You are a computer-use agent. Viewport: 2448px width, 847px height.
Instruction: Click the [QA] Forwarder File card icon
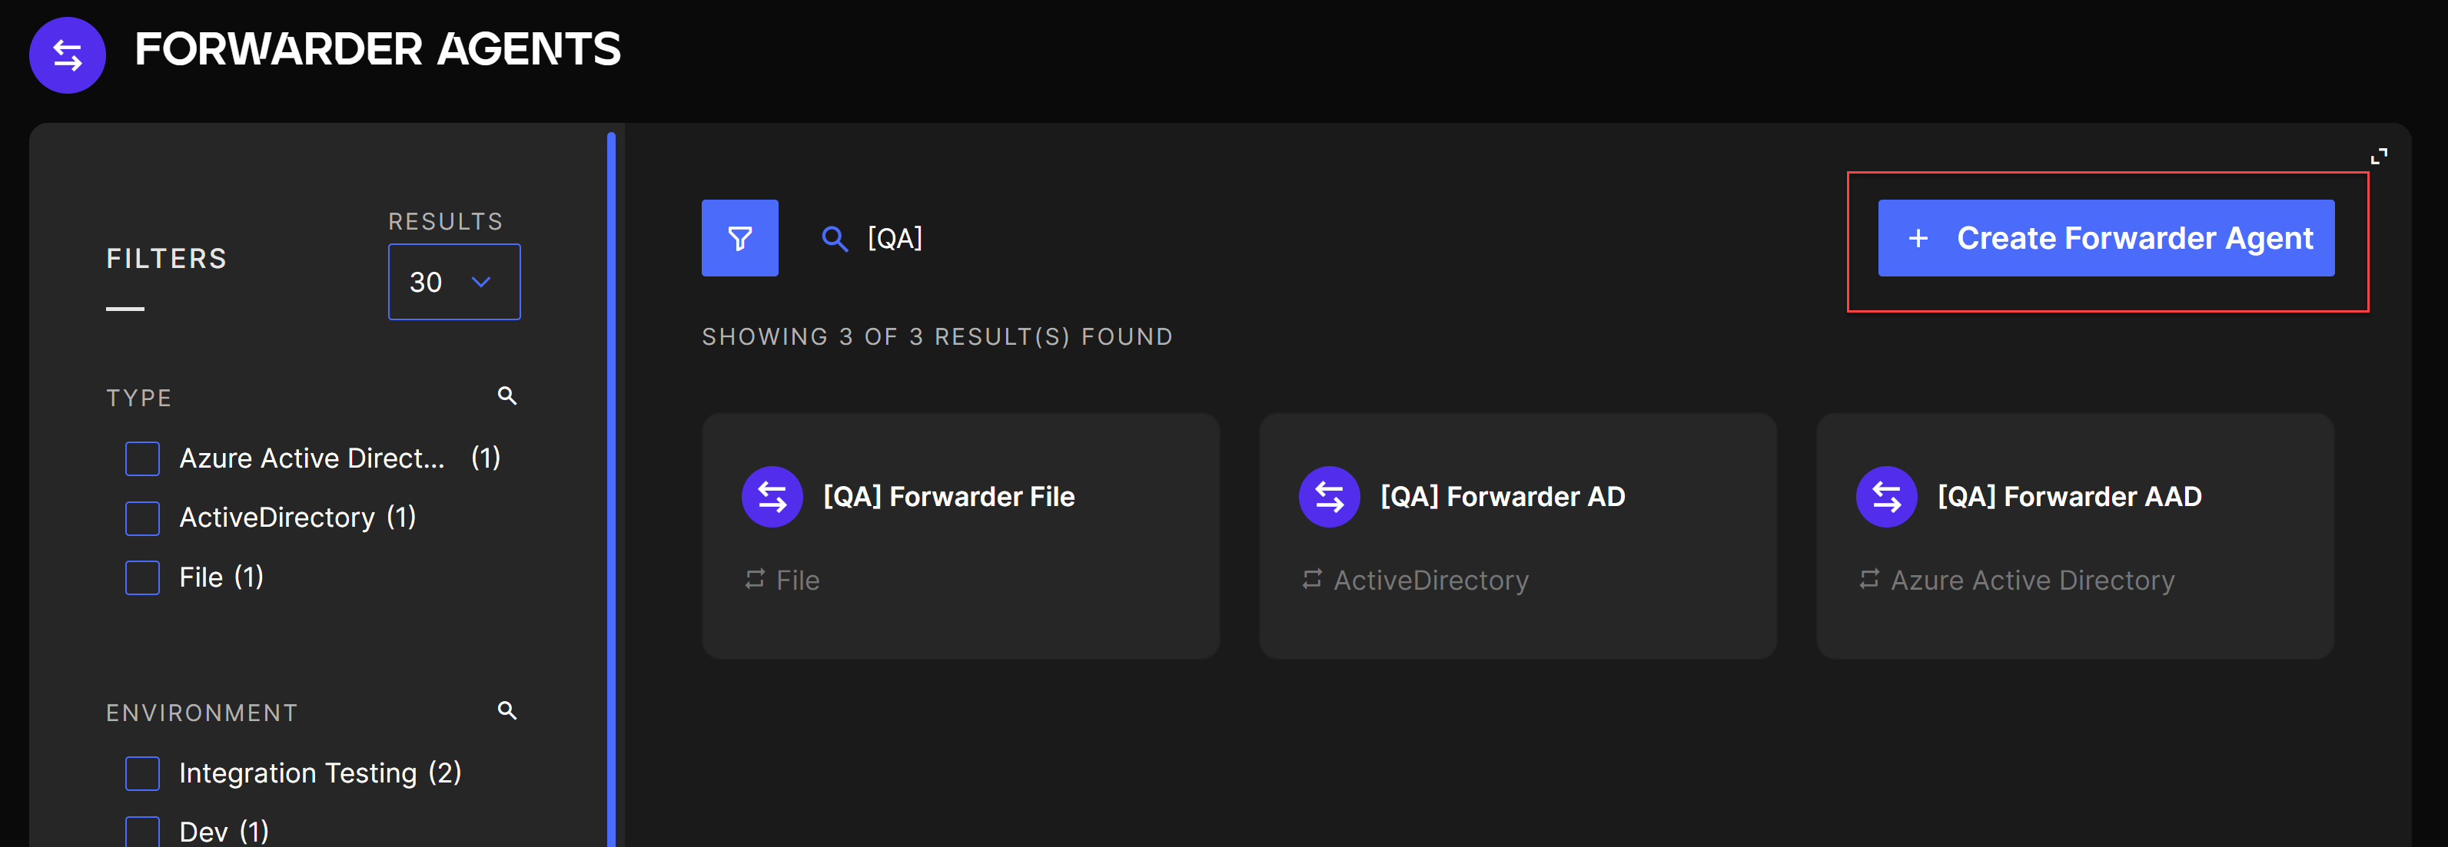click(772, 497)
